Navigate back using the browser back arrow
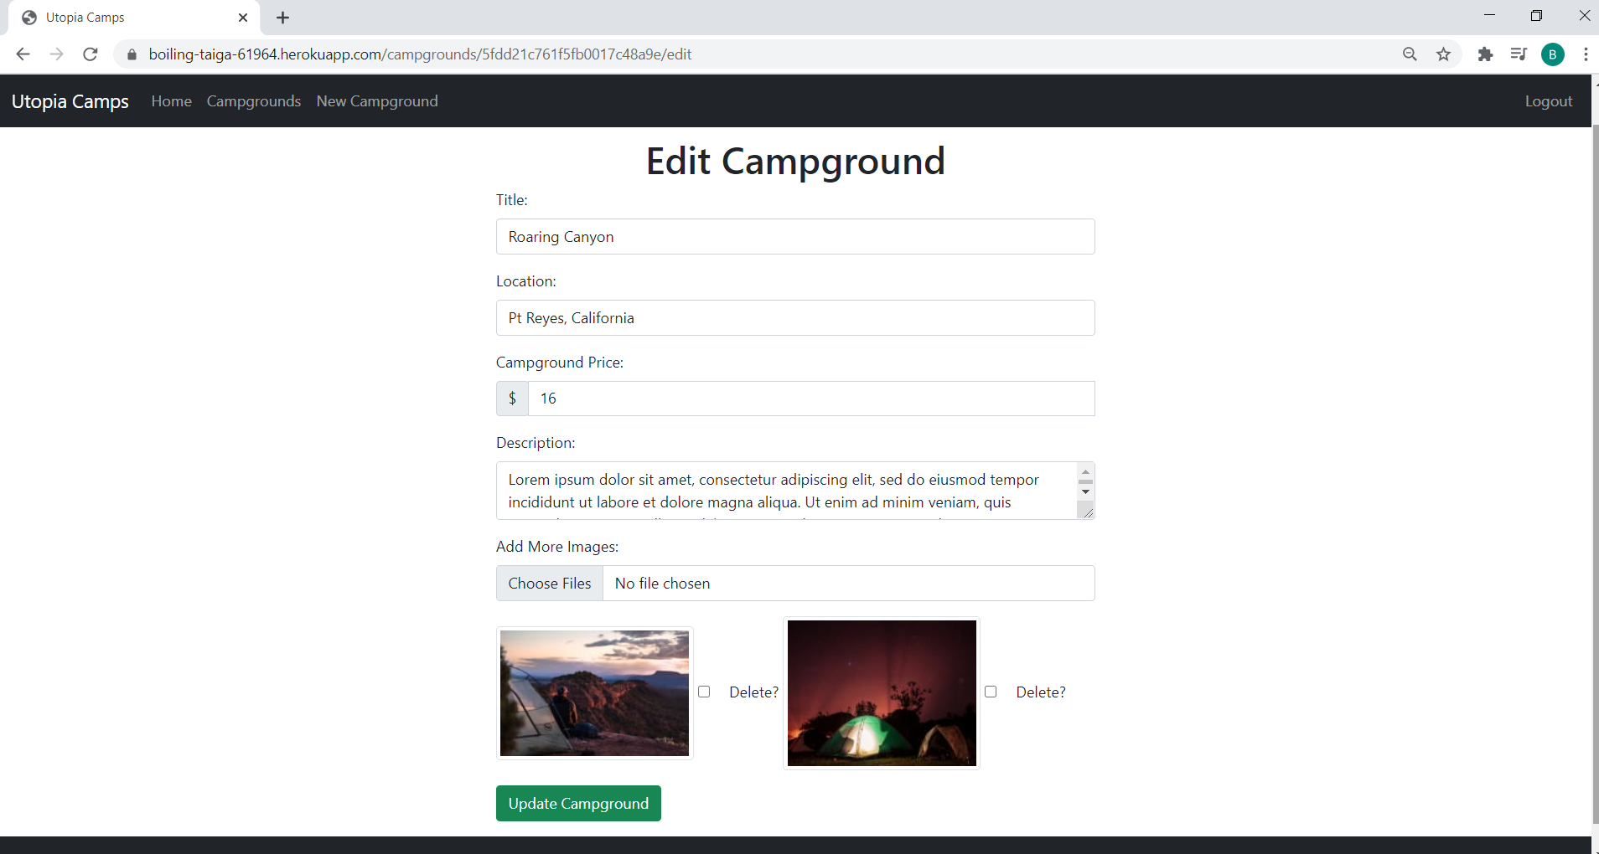This screenshot has height=854, width=1599. 23,54
